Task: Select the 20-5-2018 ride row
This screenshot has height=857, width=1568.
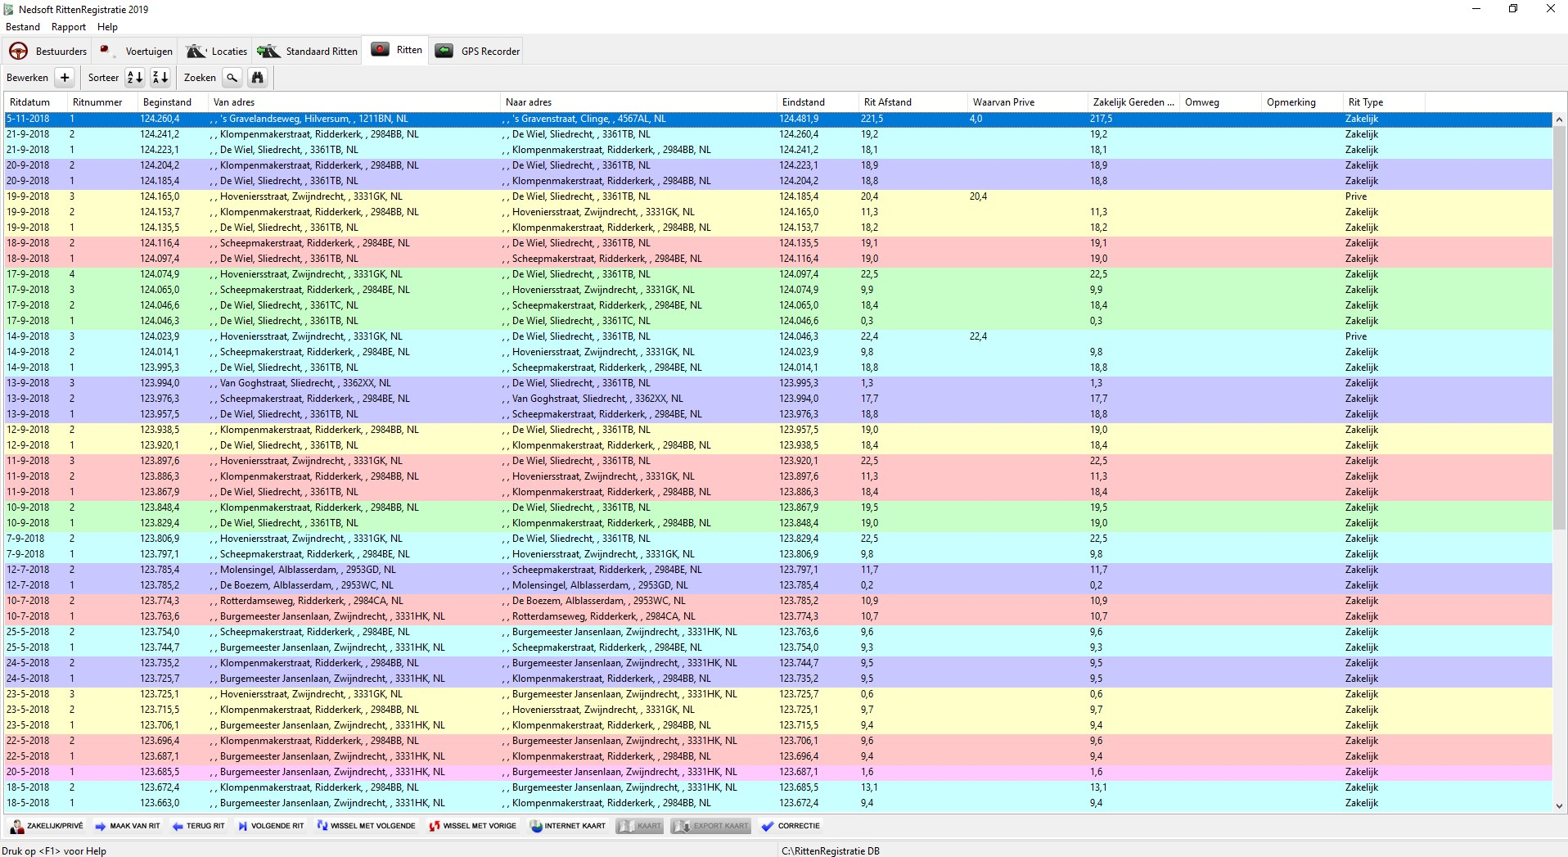Action: tap(778, 772)
